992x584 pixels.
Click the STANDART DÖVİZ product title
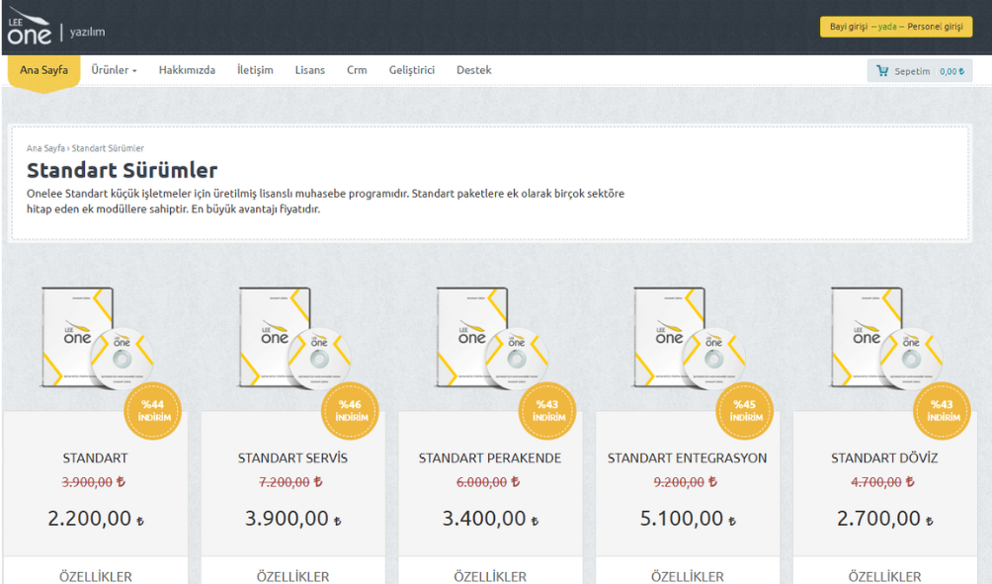click(884, 459)
